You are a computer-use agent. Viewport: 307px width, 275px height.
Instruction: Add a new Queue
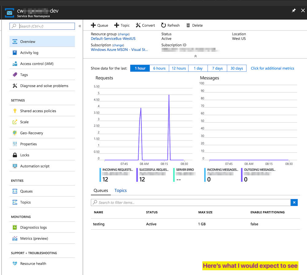[x=99, y=25]
